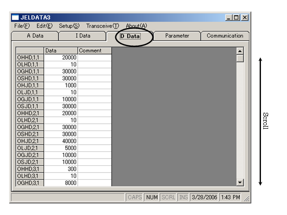Select the OLJD,1,1 row header
The image size is (287, 215).
(x=30, y=92)
